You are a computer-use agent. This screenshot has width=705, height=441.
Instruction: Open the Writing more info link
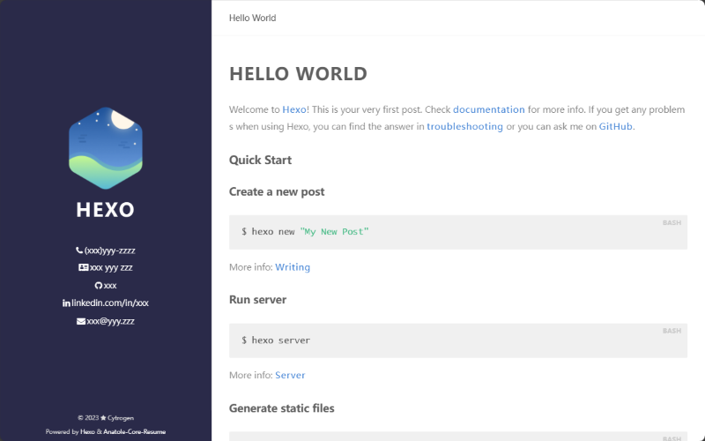293,266
